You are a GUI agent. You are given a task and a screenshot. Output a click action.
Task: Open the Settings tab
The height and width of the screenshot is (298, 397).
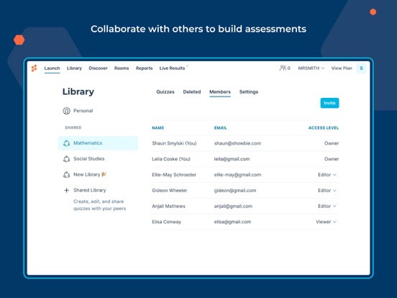click(x=249, y=91)
